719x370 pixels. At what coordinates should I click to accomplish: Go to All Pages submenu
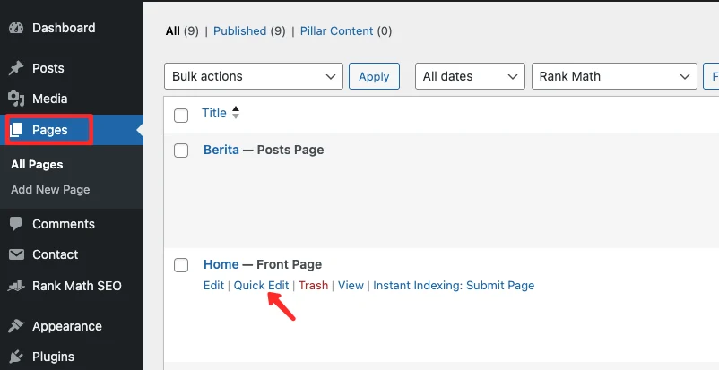[37, 165]
